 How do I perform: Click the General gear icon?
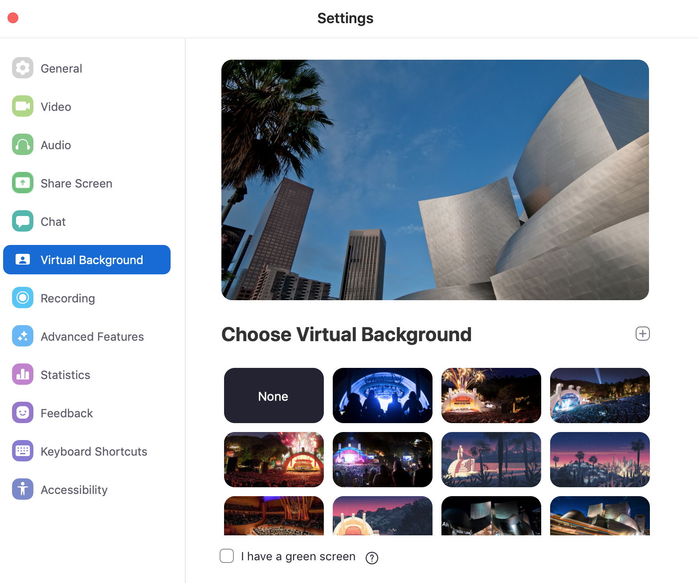(23, 68)
